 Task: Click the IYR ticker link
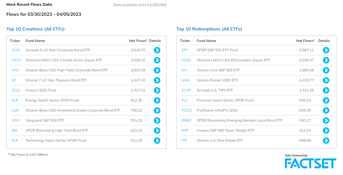184,140
